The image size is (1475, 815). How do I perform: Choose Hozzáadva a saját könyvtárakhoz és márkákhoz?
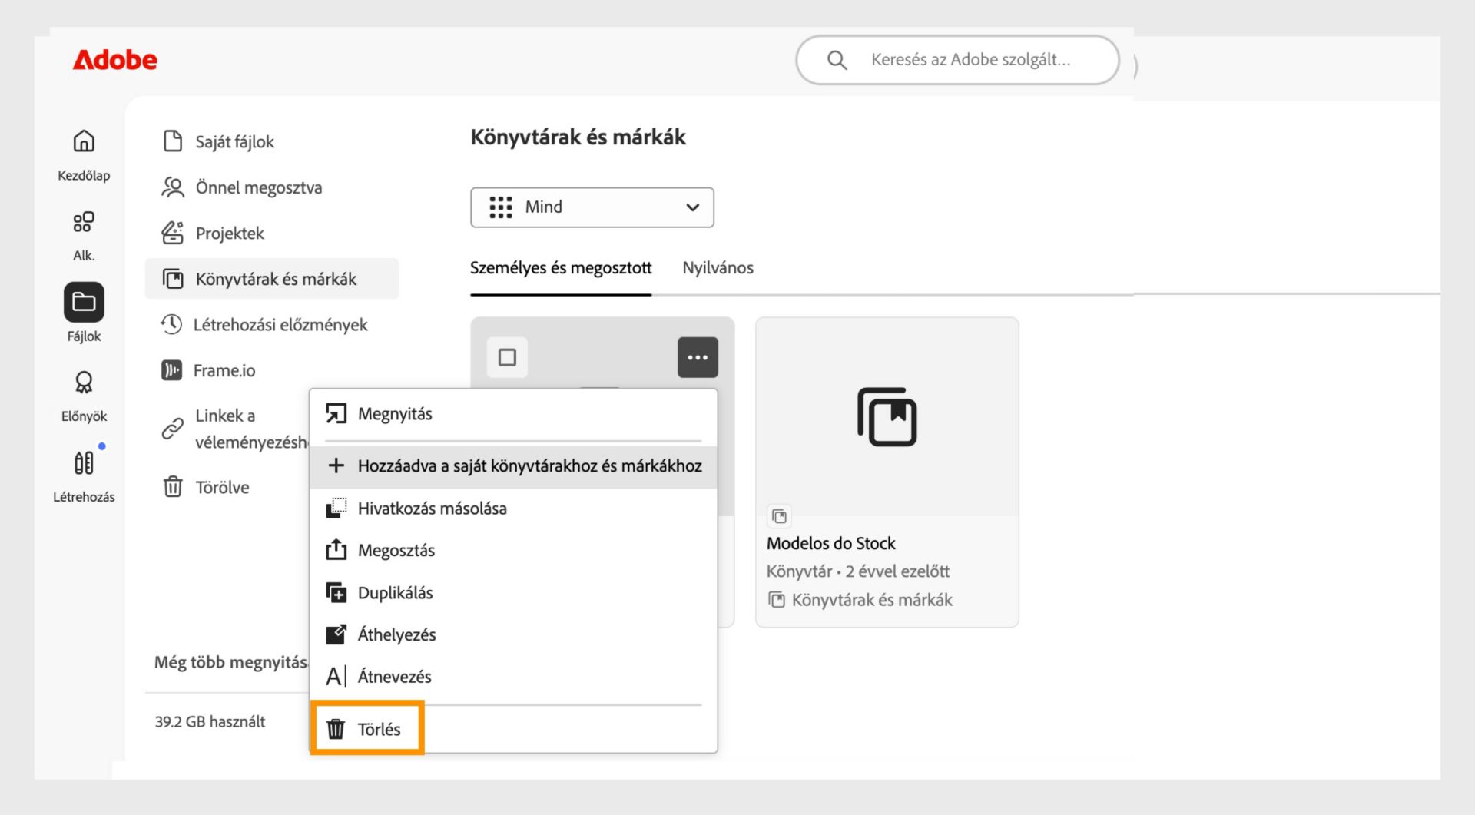pos(513,465)
